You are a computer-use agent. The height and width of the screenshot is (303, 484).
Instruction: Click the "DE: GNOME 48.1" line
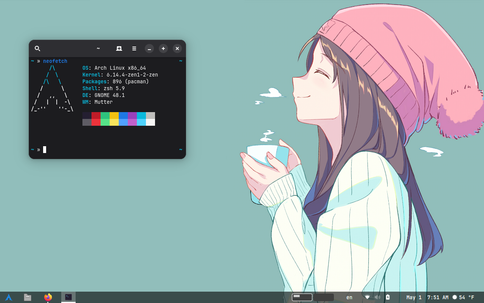pyautogui.click(x=104, y=95)
